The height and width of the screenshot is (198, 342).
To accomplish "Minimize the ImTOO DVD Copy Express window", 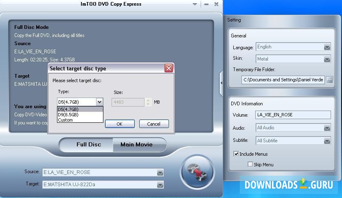I will coord(206,4).
